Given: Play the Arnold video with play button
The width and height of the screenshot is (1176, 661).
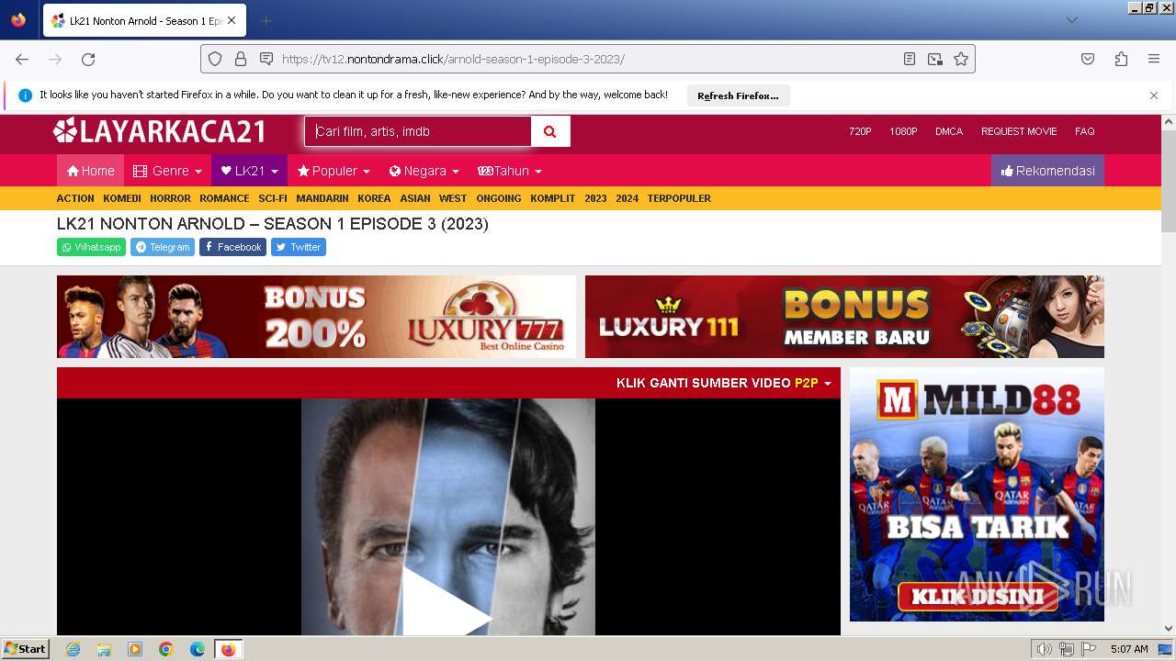Looking at the screenshot, I should 447,601.
